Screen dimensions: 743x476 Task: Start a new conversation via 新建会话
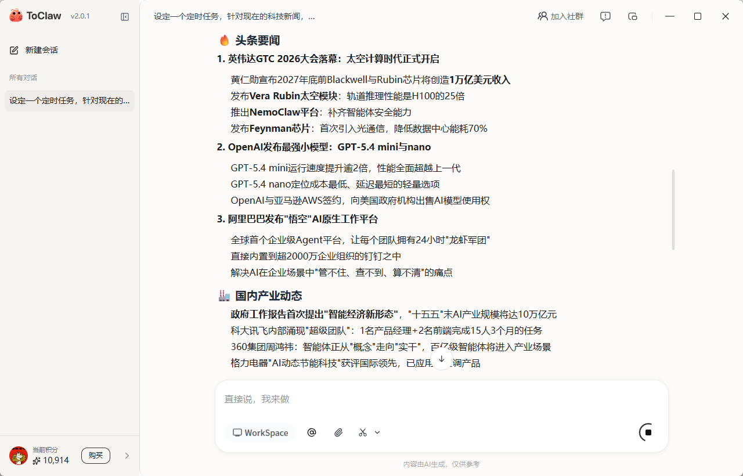[x=40, y=50]
